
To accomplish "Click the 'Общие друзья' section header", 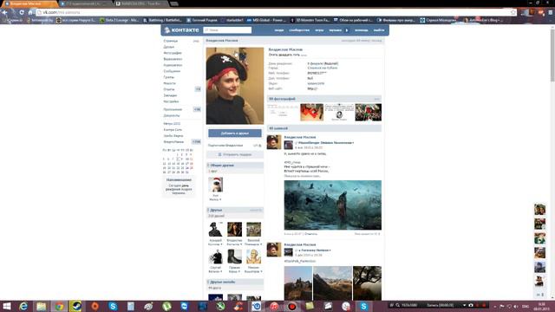I will click(x=235, y=166).
